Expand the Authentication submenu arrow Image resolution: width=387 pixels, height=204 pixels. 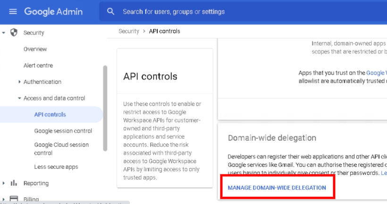point(19,82)
